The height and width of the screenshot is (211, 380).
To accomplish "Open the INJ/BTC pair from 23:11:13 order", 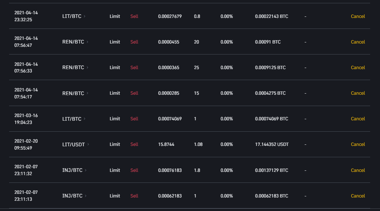I will (72, 196).
